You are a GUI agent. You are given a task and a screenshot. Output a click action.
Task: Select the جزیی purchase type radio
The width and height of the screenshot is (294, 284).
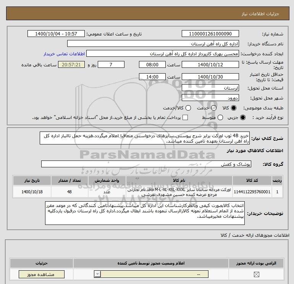242,117
